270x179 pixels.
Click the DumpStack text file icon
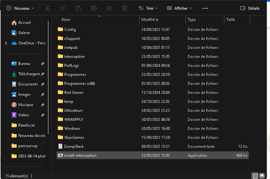coord(60,146)
